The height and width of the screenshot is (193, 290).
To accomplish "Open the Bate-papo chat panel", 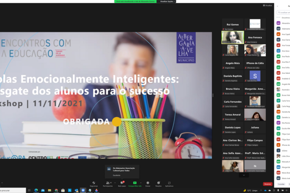I will click(122, 184).
